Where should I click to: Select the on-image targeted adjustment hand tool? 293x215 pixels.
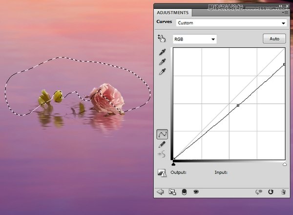[x=162, y=39]
